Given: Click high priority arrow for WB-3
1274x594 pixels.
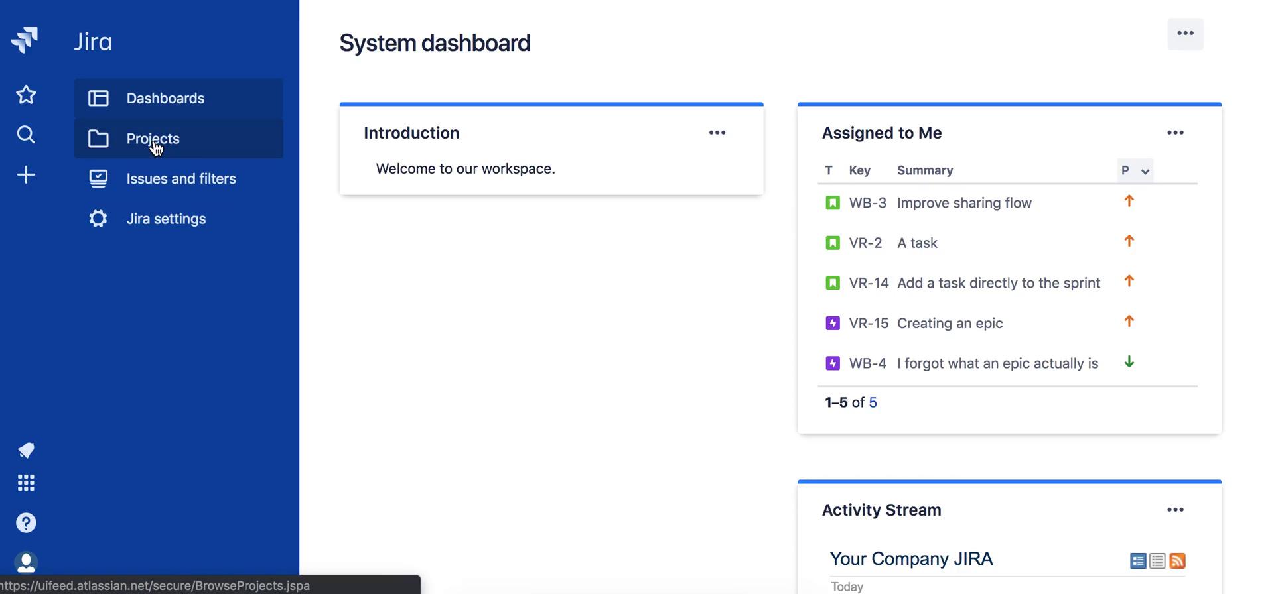Looking at the screenshot, I should 1129,201.
